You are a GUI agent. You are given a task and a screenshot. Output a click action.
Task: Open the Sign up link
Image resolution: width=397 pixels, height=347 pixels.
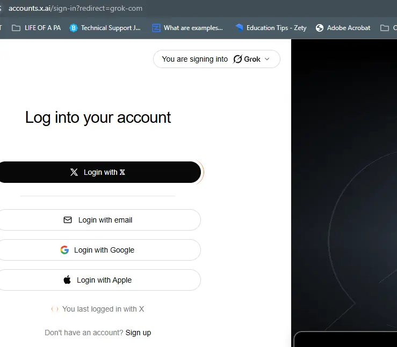coord(138,333)
